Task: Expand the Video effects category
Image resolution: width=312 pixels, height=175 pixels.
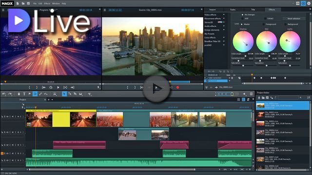Action: coord(214,15)
